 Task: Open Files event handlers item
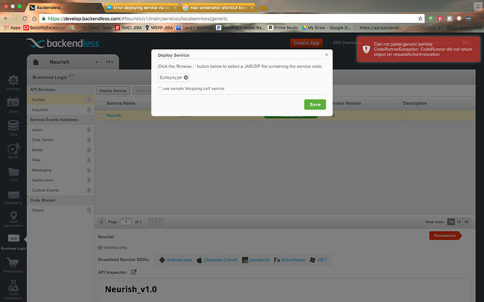pyautogui.click(x=60, y=160)
